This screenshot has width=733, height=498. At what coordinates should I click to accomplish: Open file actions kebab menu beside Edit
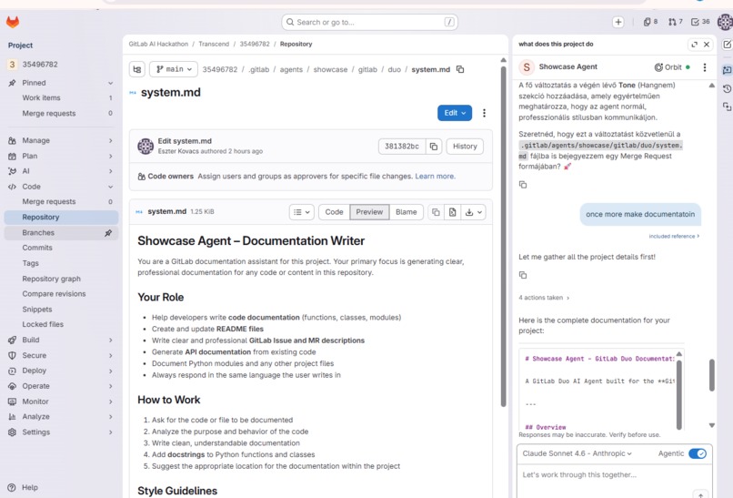[x=484, y=113]
